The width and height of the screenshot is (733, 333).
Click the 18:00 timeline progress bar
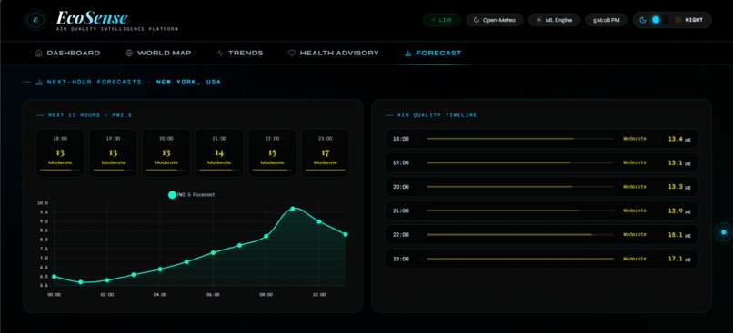pos(520,139)
